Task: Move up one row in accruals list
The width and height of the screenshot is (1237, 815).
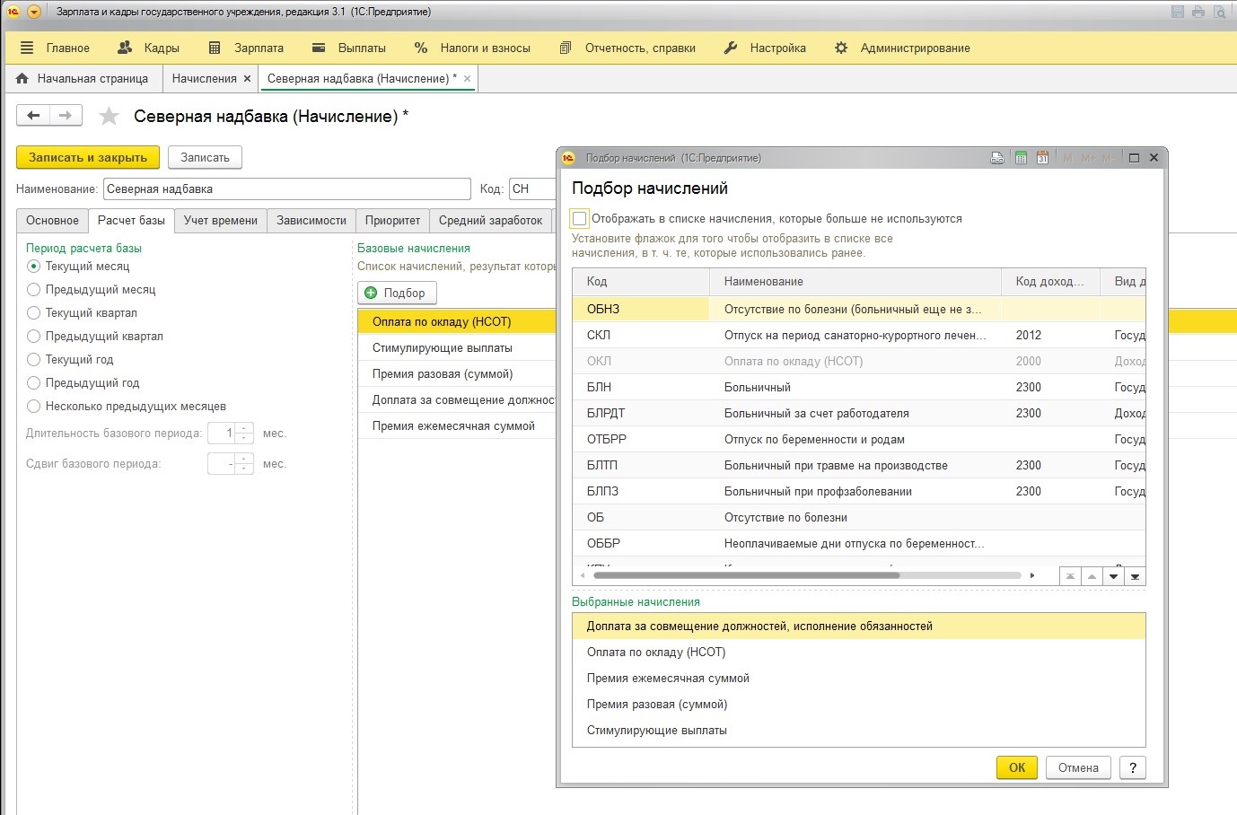Action: tap(1092, 576)
